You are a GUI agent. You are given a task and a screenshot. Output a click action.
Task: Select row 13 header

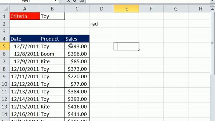[5, 107]
